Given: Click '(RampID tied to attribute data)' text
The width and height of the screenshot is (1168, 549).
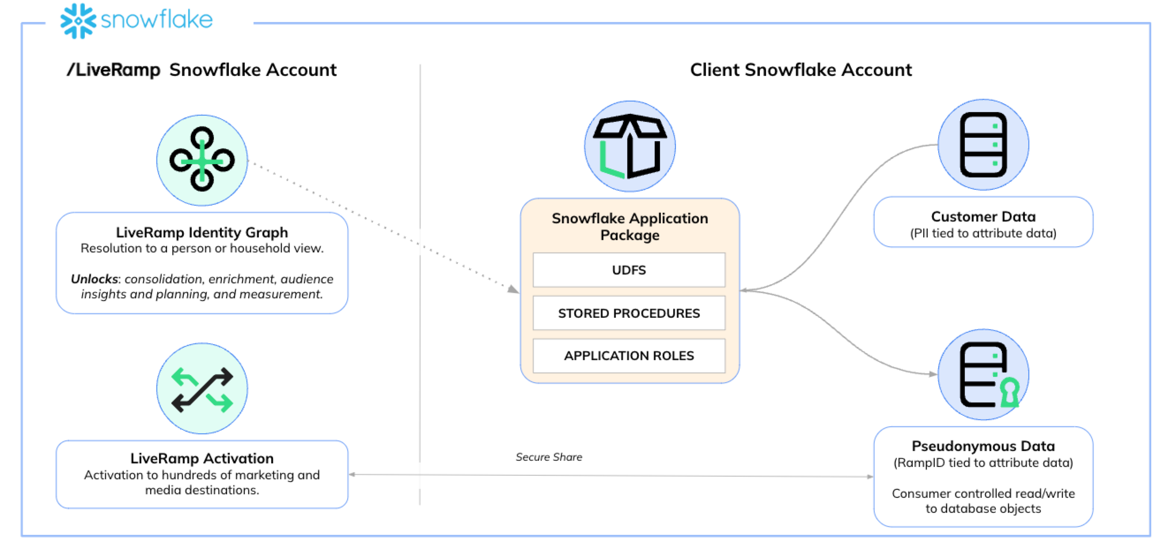Looking at the screenshot, I should point(983,463).
